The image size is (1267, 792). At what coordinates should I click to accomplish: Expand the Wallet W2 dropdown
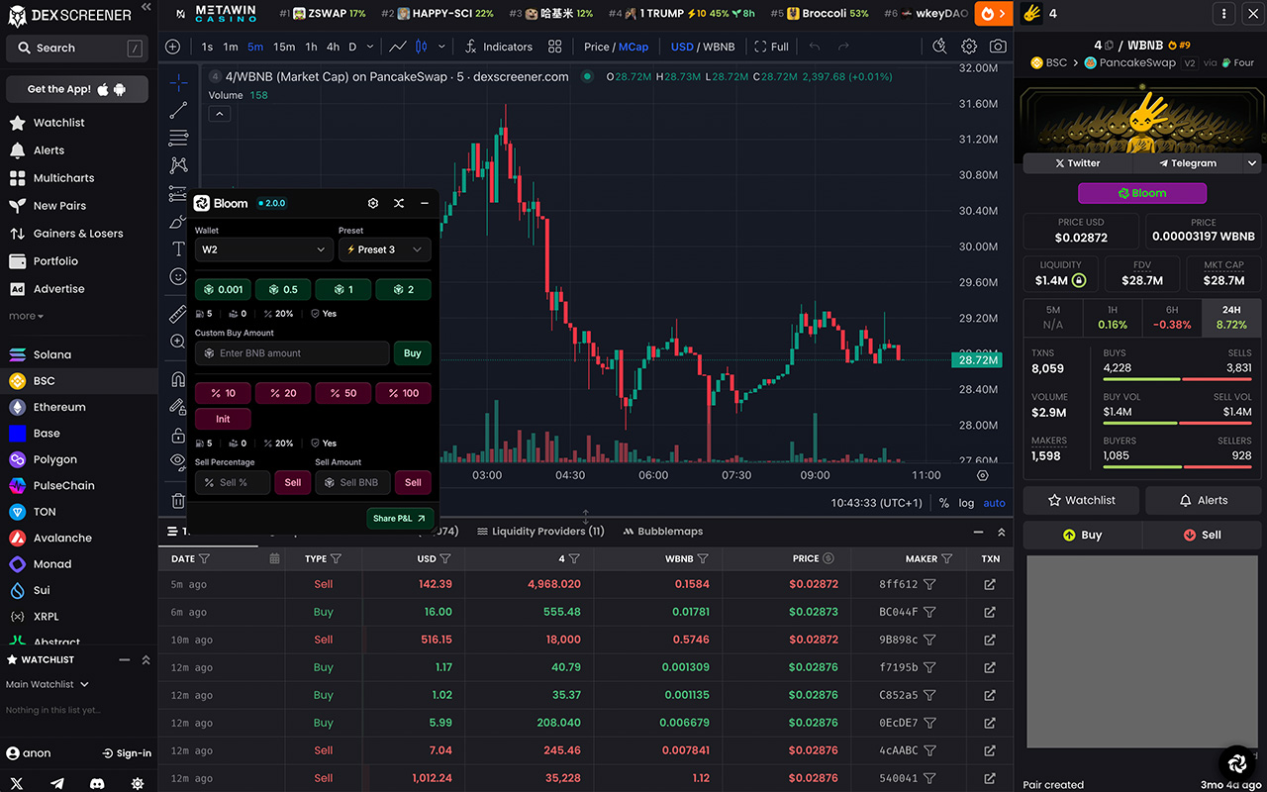click(264, 249)
